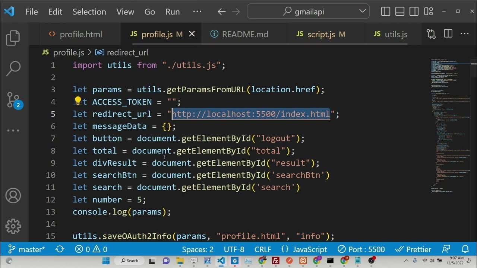Expand the hidden menu bar items ellipsis
Screen dimensions: 477x268
197,12
